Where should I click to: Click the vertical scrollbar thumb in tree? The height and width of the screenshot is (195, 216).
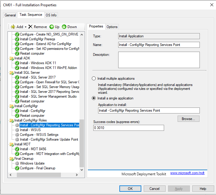click(x=82, y=143)
